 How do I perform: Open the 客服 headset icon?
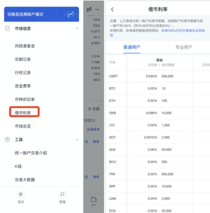tap(62, 194)
